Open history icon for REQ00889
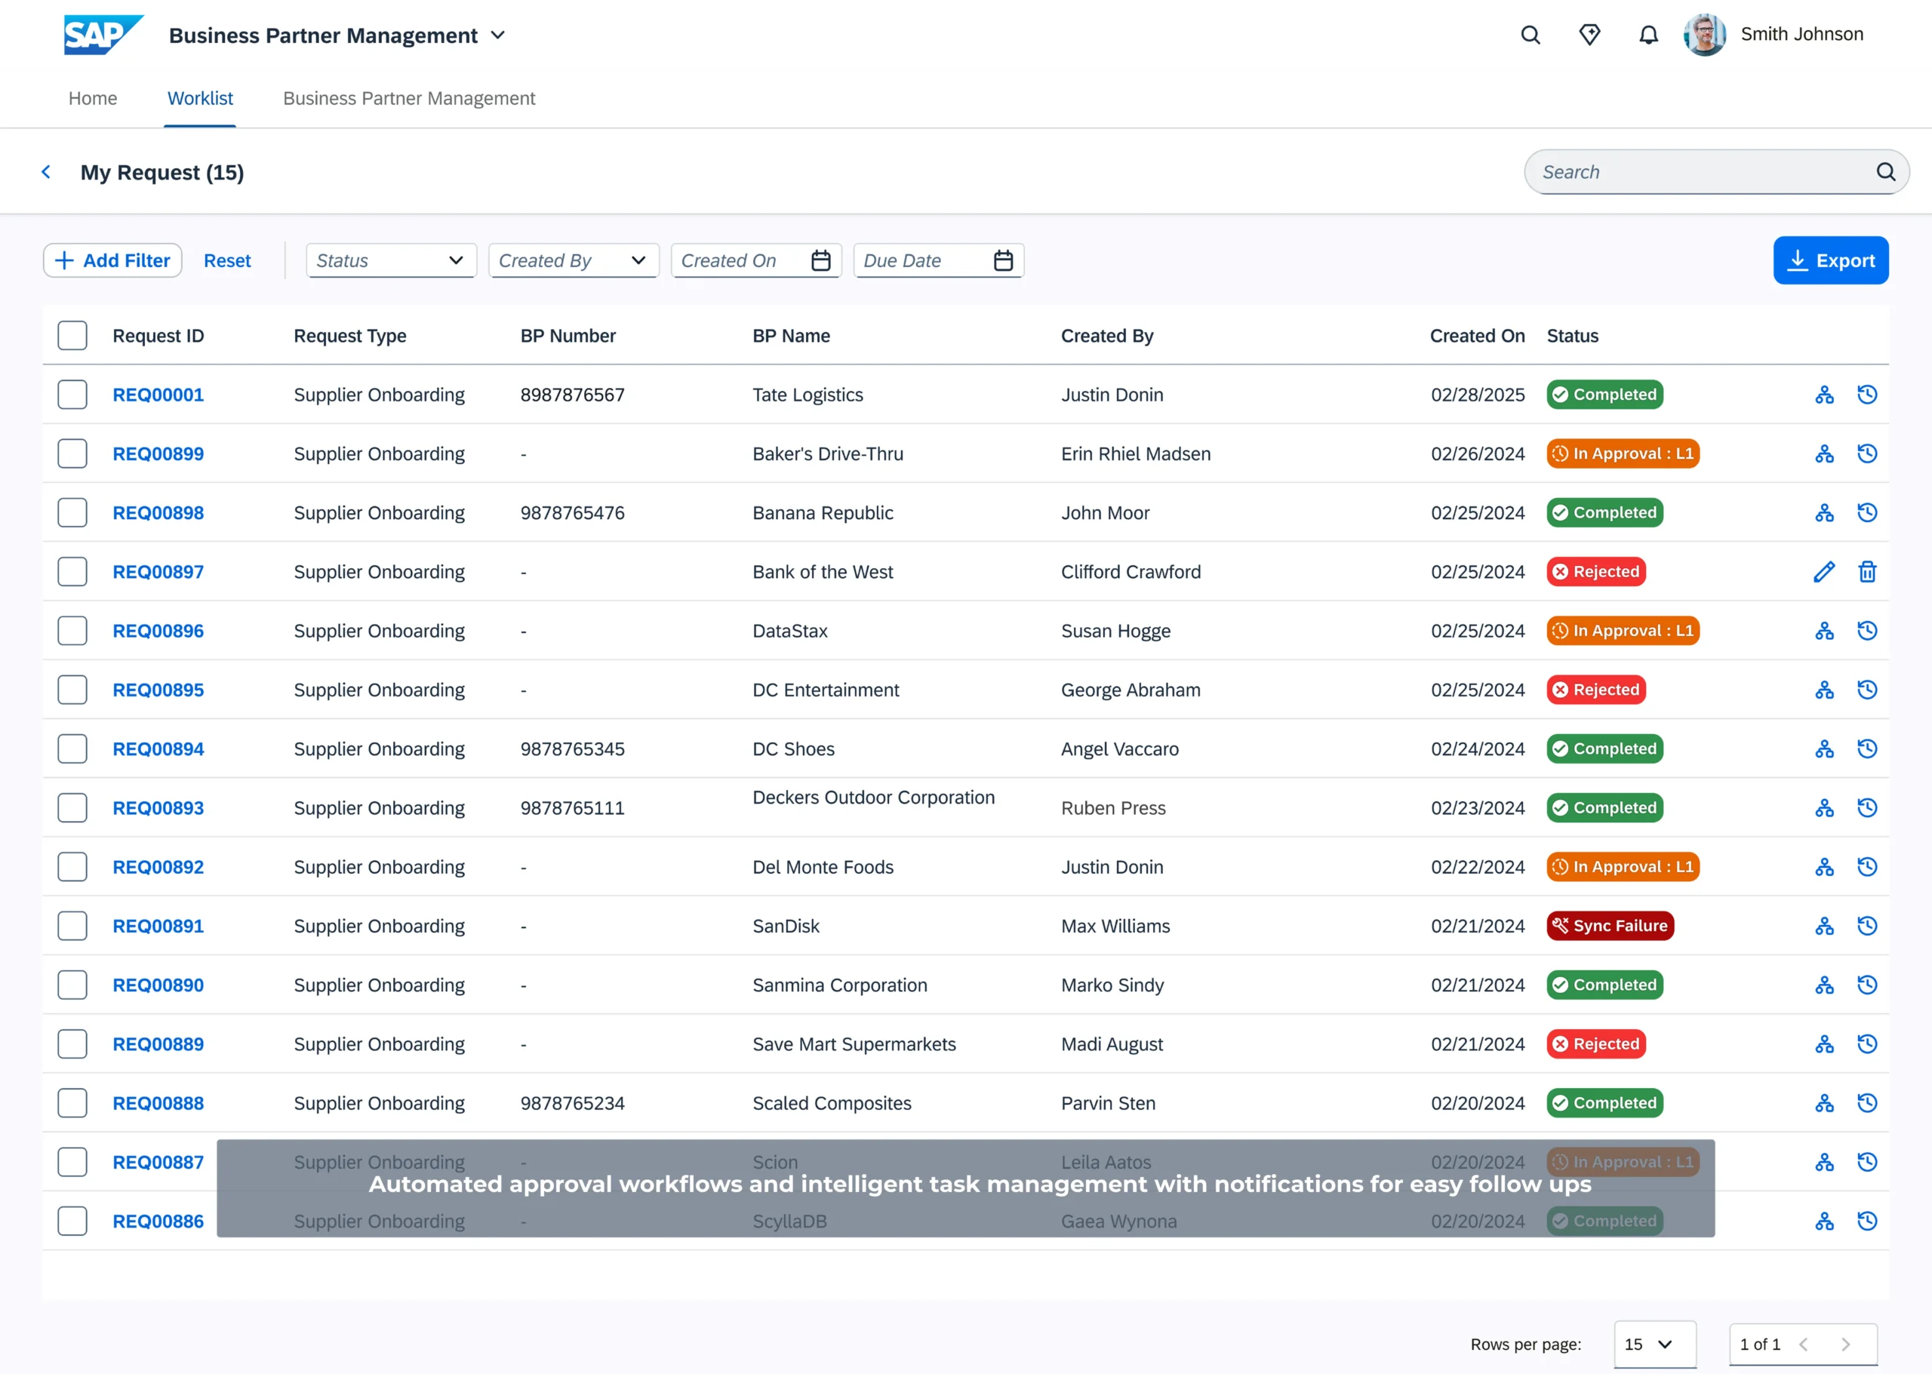1932x1374 pixels. pos(1868,1044)
